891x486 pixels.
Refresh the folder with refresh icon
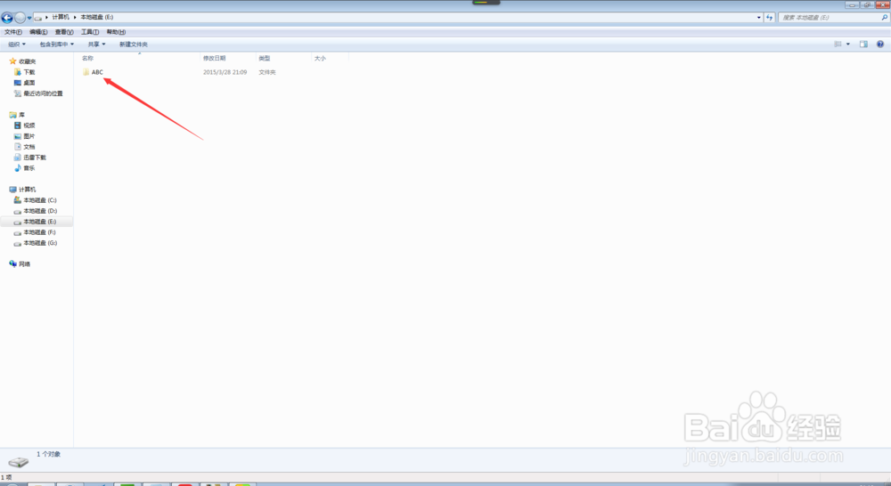pyautogui.click(x=770, y=18)
